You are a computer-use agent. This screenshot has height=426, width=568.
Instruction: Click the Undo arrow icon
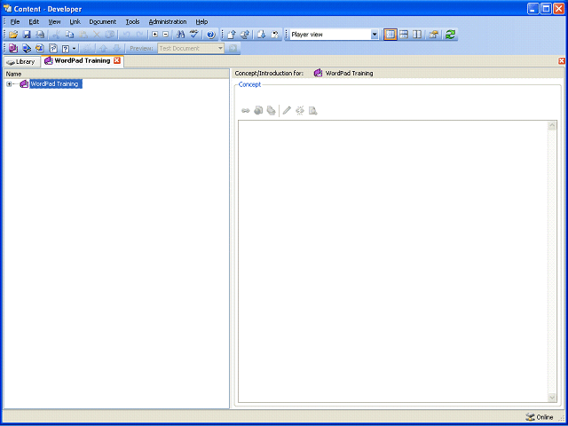126,35
